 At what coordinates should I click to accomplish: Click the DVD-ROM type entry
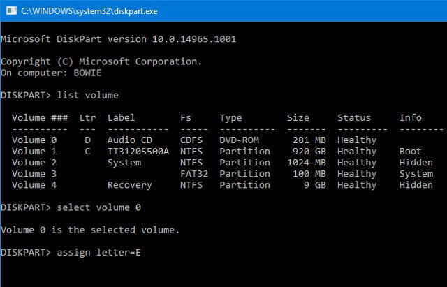239,140
